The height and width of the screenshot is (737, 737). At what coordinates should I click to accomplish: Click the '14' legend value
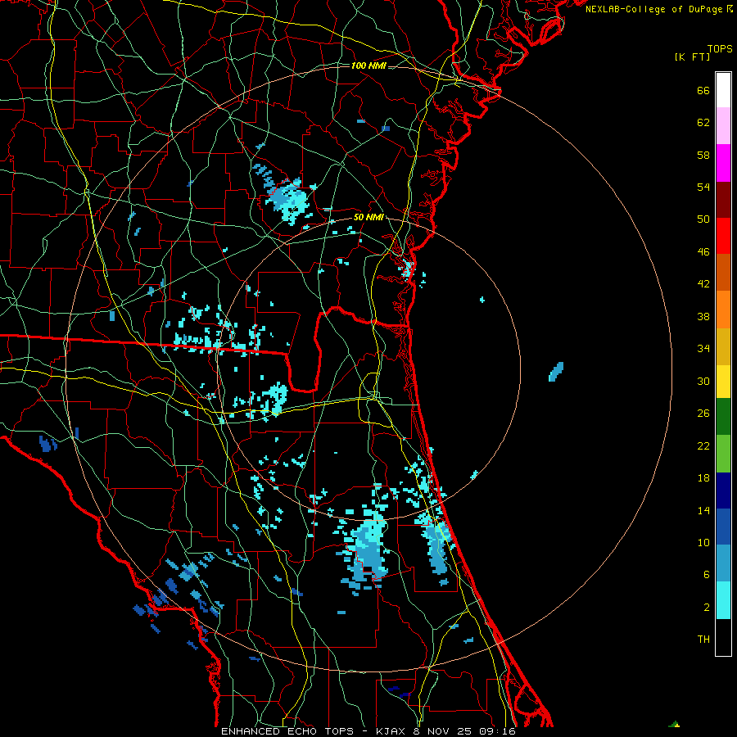(x=703, y=510)
